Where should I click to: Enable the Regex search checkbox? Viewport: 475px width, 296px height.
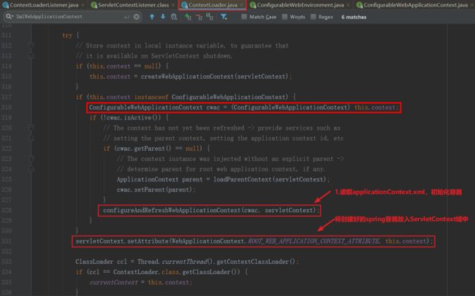pos(316,17)
